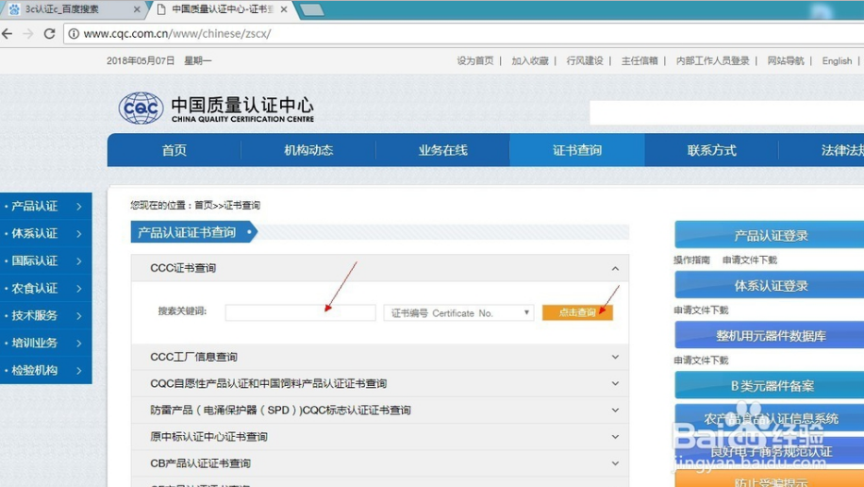Open the 整机用元器件数据库 button
864x487 pixels.
770,335
